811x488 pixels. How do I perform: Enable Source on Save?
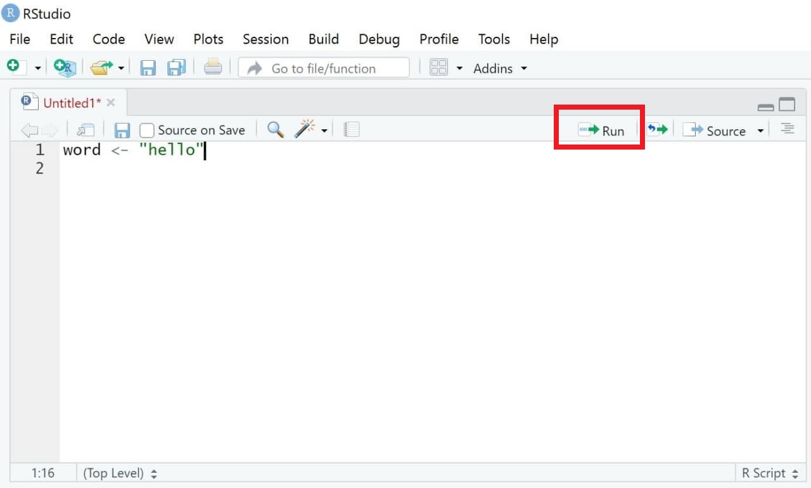click(x=147, y=129)
